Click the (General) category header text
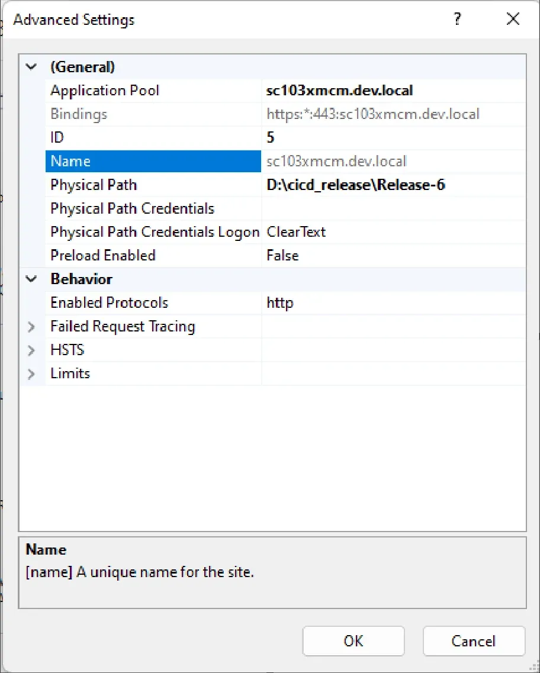Viewport: 540px width, 673px height. tap(82, 67)
